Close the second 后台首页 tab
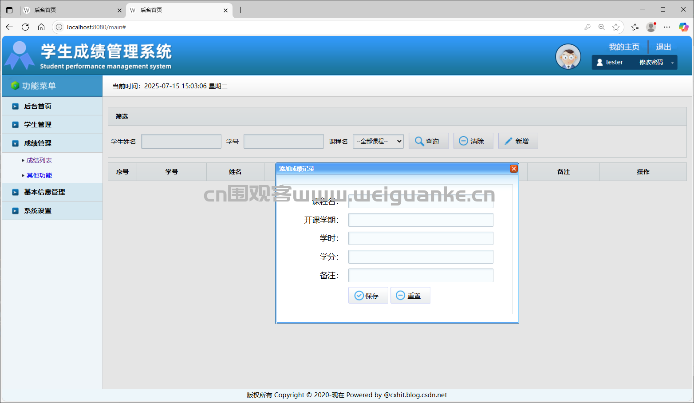 point(225,10)
